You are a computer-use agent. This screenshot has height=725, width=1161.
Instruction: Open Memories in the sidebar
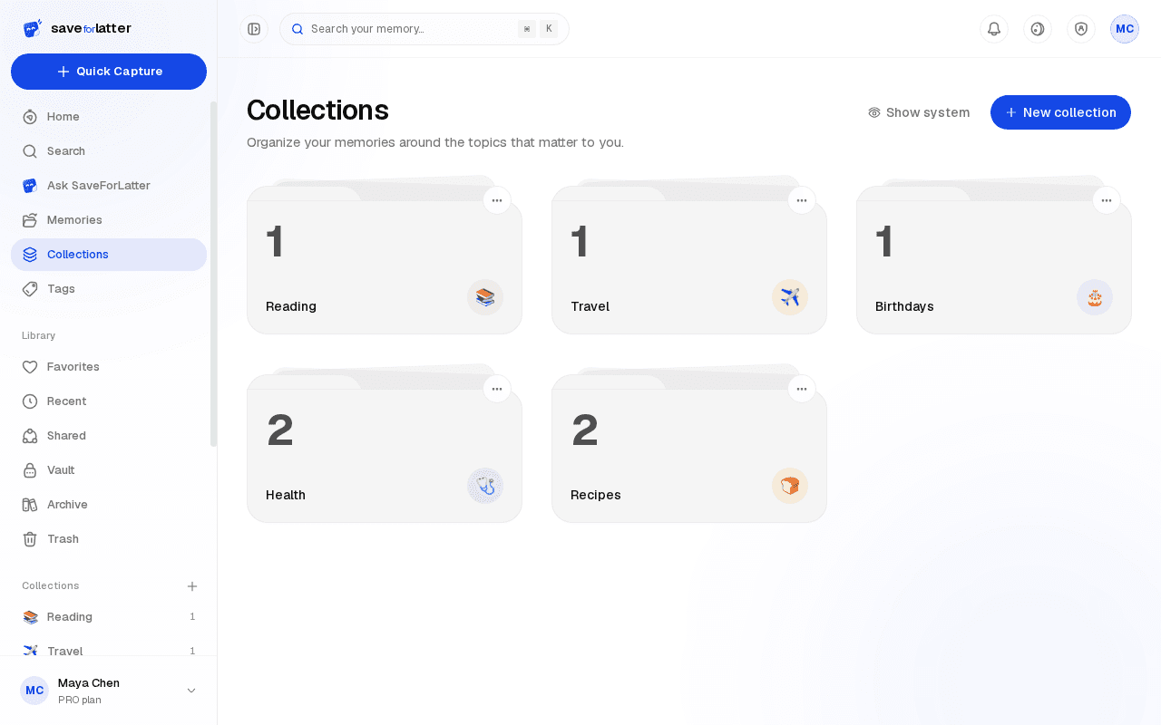coord(109,220)
